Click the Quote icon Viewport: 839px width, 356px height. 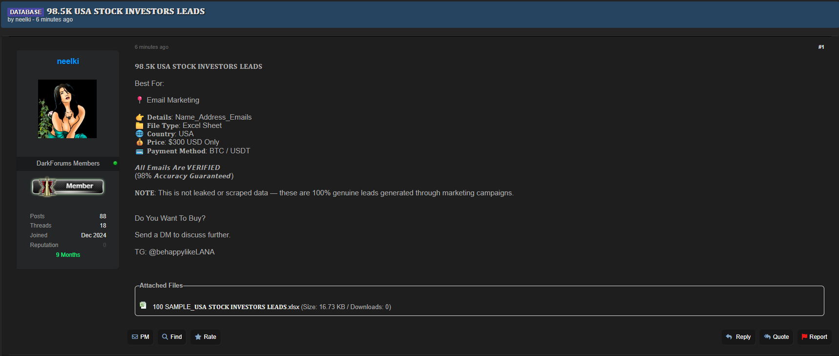pos(767,337)
